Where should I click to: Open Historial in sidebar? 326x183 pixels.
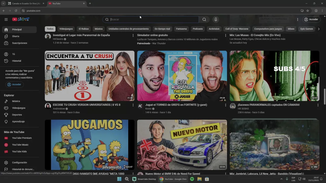tap(19, 61)
